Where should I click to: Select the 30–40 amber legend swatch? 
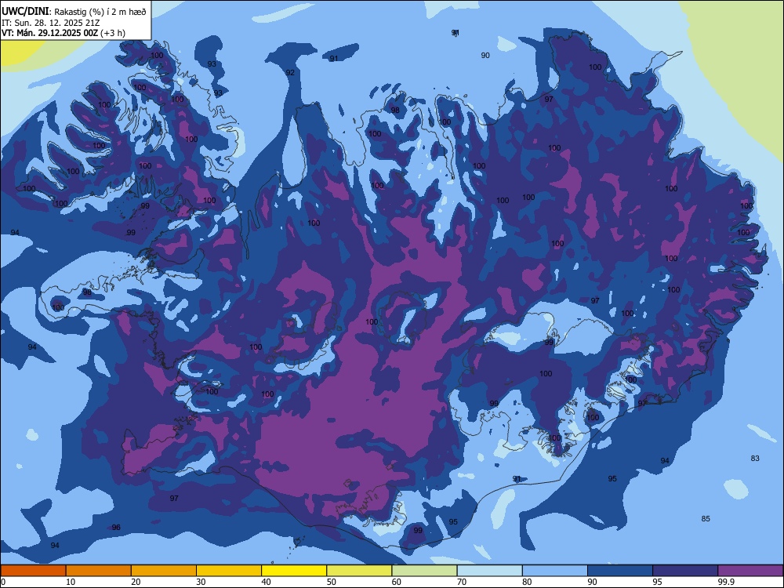229,571
